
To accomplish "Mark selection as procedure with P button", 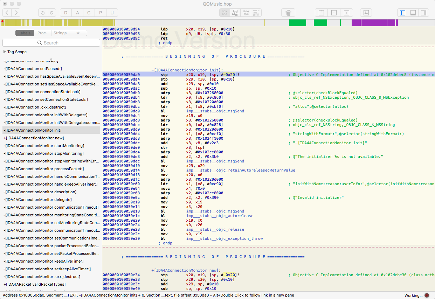I will click(x=101, y=13).
